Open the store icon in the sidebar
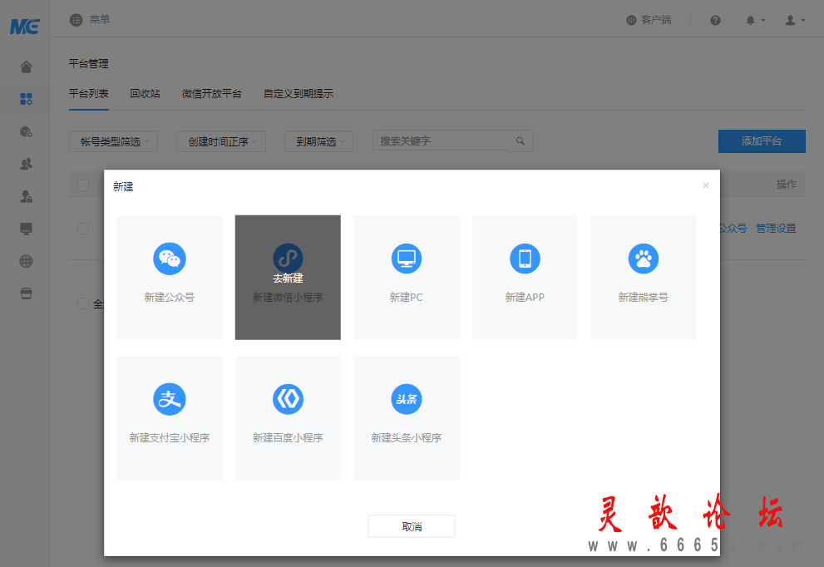Screen dimensions: 824x567 pos(26,293)
